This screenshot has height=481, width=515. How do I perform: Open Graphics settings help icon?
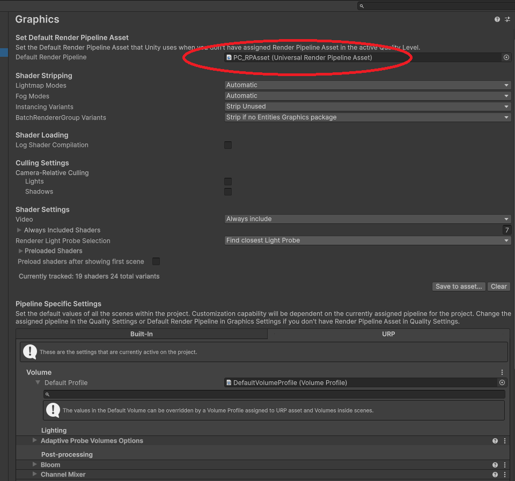[497, 19]
